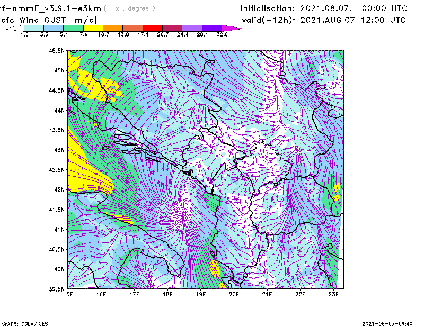Click the '28.4' colorbar value
Image resolution: width=424 pixels, height=327 pixels.
(x=202, y=34)
